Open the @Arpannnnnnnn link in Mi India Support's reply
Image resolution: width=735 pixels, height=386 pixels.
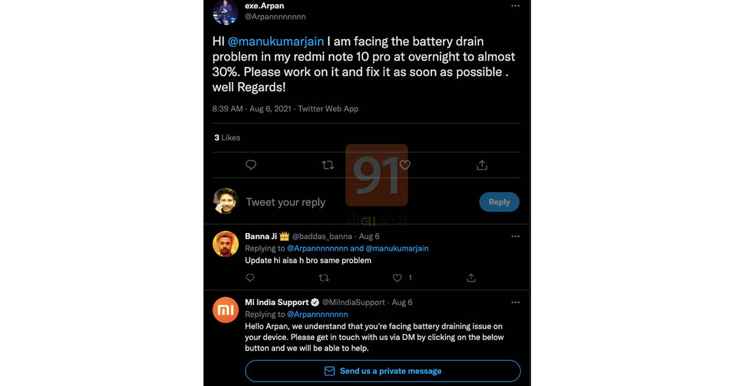point(317,314)
